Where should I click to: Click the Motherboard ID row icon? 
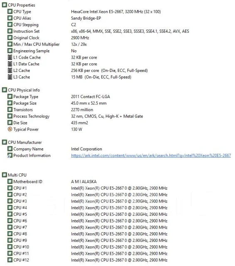(x=10, y=182)
